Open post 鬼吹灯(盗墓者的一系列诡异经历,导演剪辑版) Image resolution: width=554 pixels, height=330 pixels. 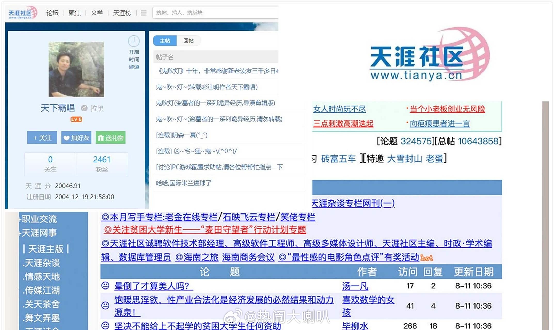coord(216,103)
